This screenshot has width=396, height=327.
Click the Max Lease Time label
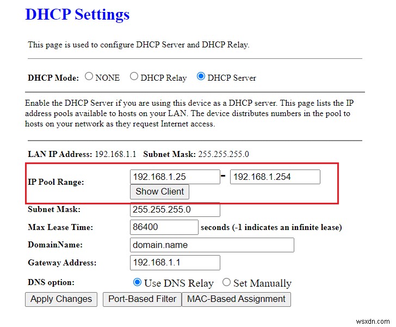coord(60,227)
